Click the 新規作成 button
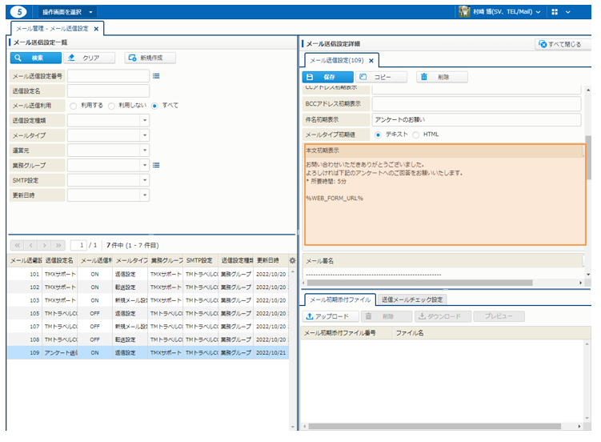601x442 pixels. tap(150, 58)
